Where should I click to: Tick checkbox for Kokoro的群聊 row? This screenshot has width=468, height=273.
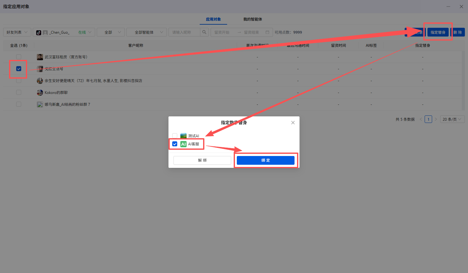(19, 92)
